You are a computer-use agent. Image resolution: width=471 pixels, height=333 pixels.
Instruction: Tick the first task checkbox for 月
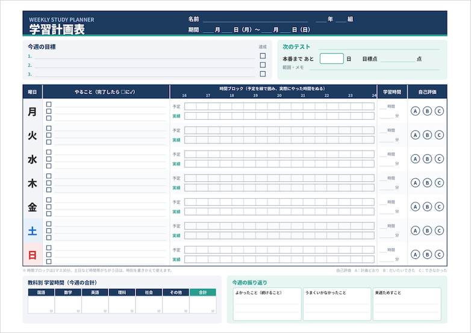click(49, 104)
